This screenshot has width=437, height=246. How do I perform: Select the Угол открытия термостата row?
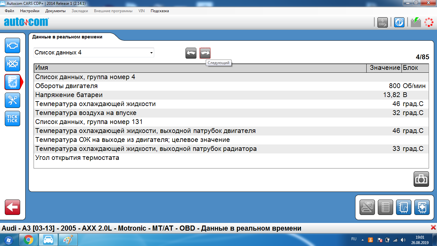click(x=231, y=158)
